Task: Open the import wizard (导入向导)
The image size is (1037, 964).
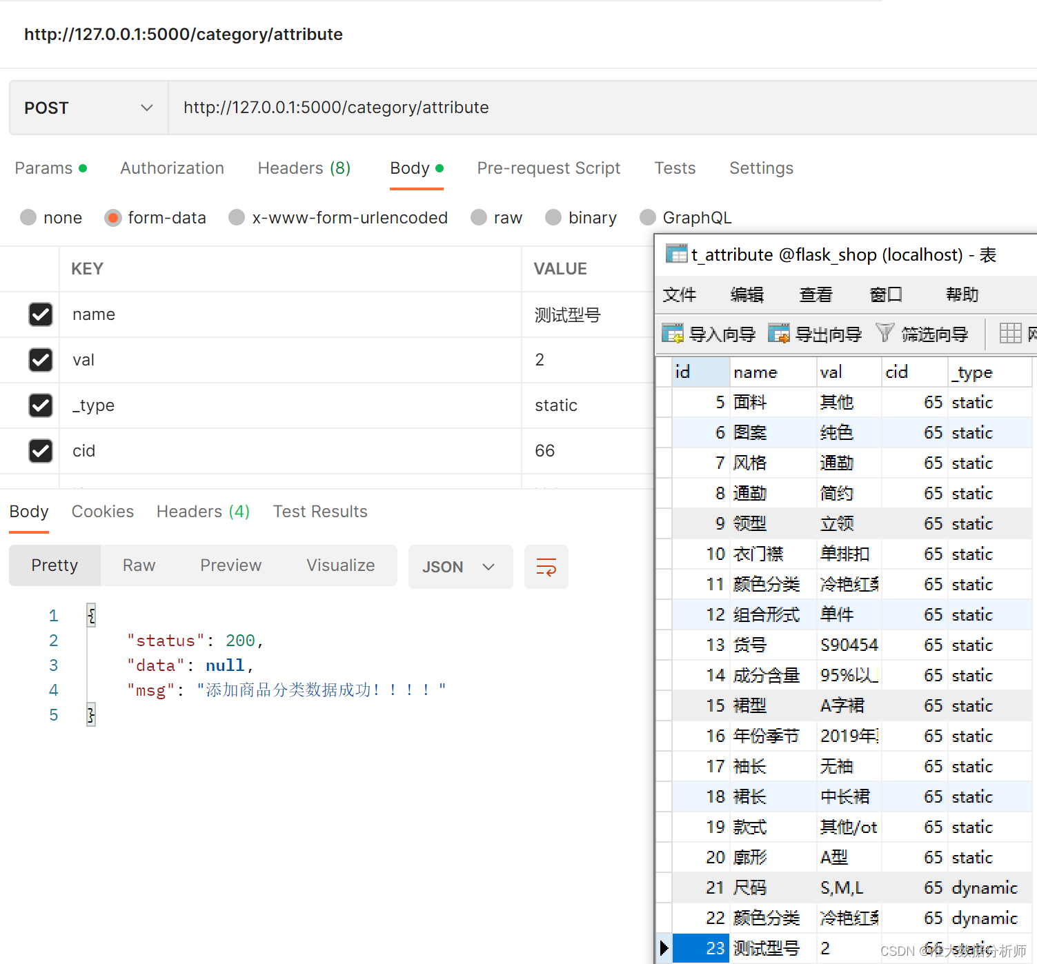Action: pyautogui.click(x=708, y=334)
